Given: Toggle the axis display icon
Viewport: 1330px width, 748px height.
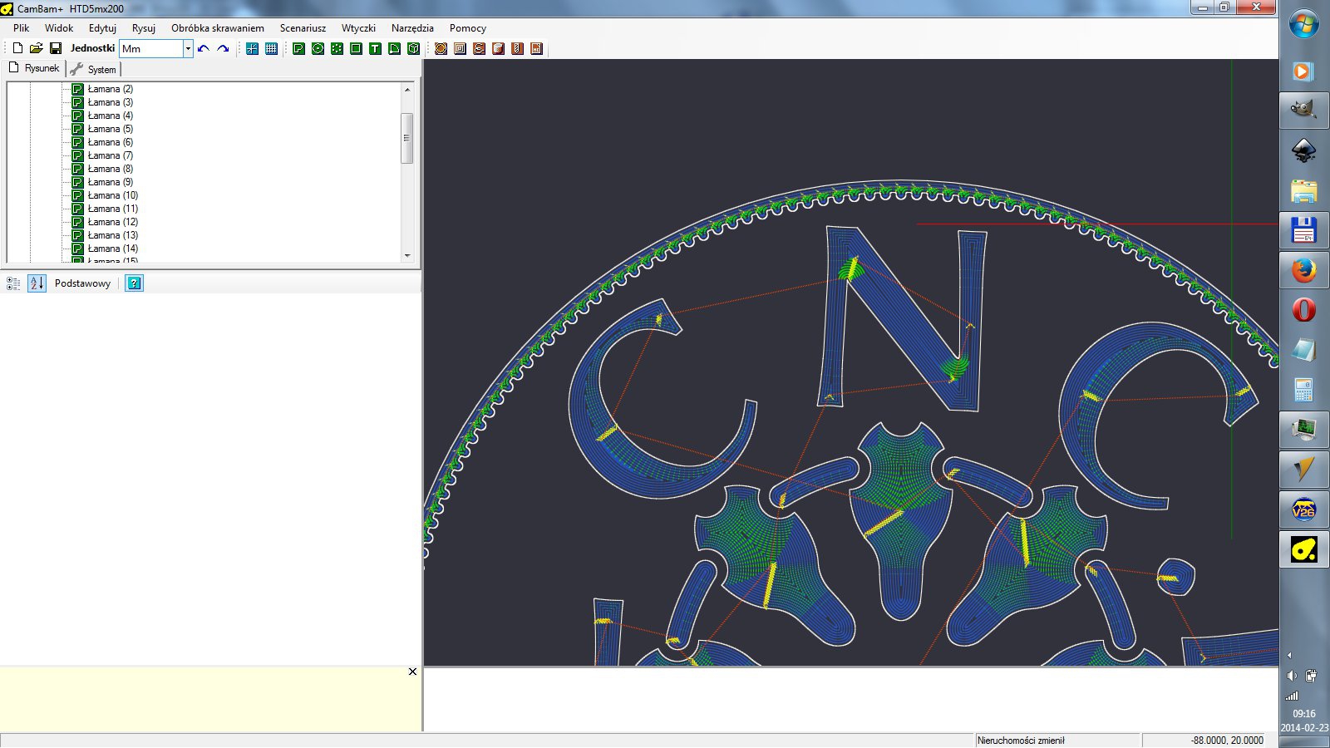Looking at the screenshot, I should tap(252, 48).
